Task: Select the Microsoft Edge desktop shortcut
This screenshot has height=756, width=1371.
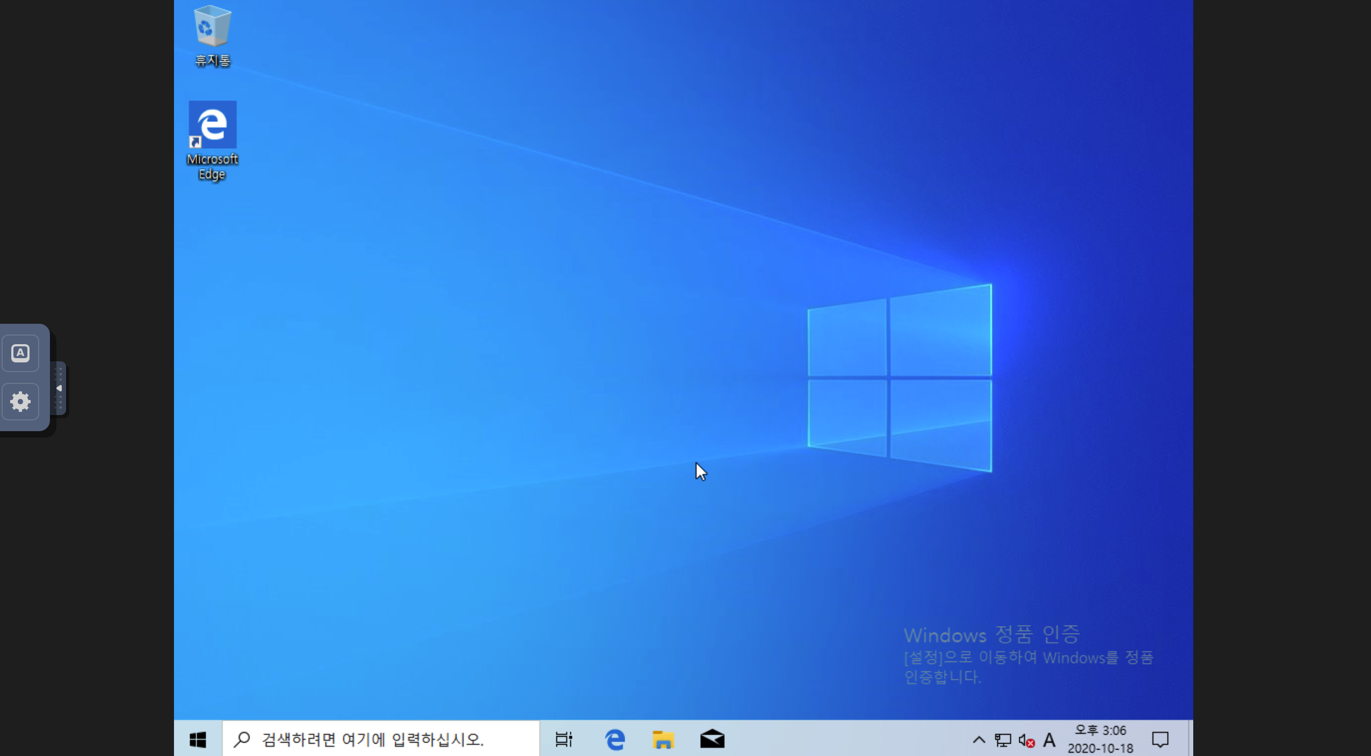Action: coord(212,141)
